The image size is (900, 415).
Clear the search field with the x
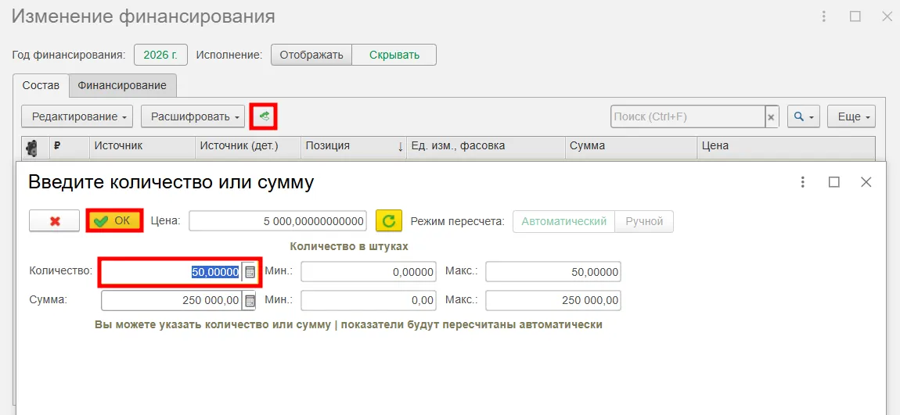(772, 117)
